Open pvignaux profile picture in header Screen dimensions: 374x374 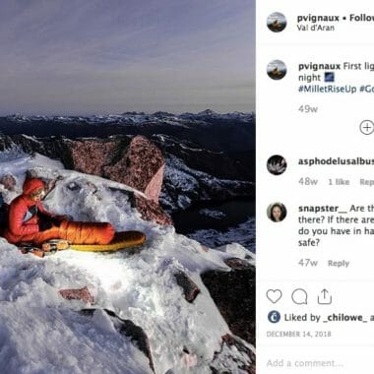click(x=277, y=22)
